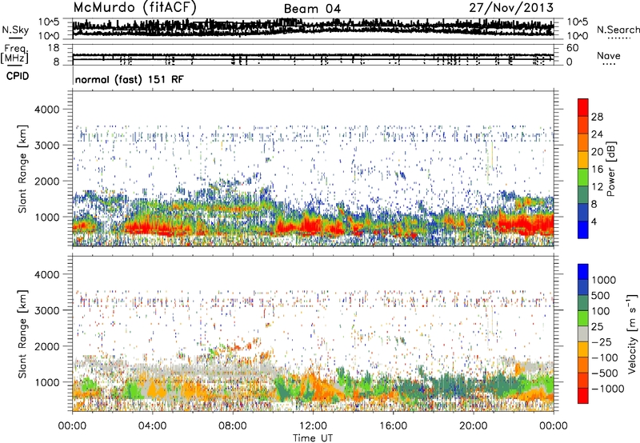Select the 'normal (fast) 151 RF' mode text
The width and height of the screenshot is (640, 443).
129,79
